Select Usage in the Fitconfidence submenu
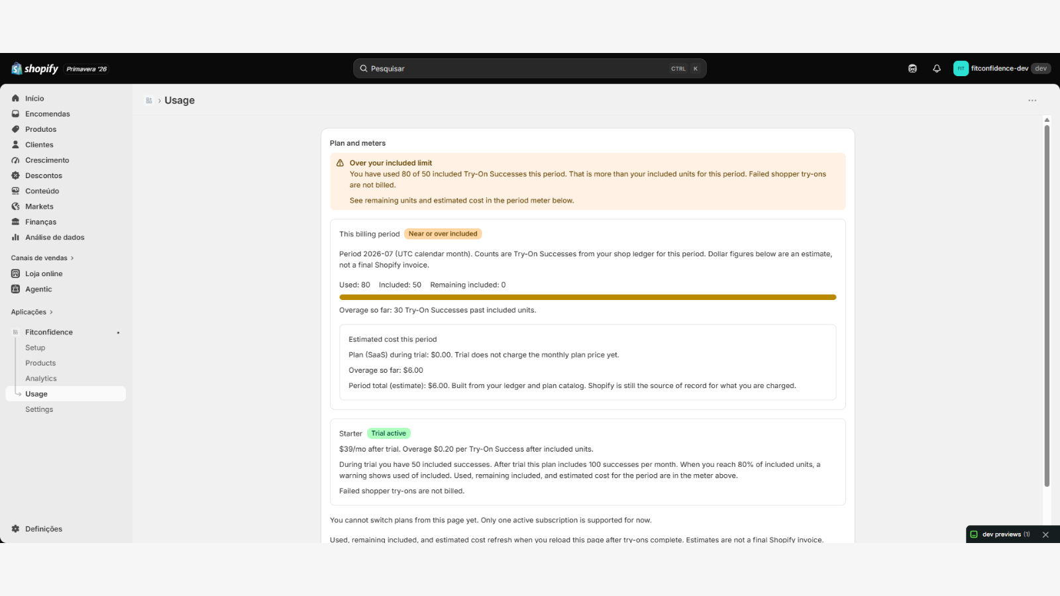This screenshot has width=1060, height=596. click(66, 394)
